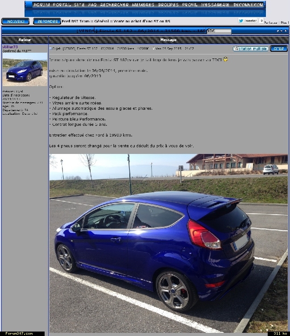Click the arrow icons in thread title bar
Image resolution: width=290 pixels, height=336 pixels.
[282, 31]
